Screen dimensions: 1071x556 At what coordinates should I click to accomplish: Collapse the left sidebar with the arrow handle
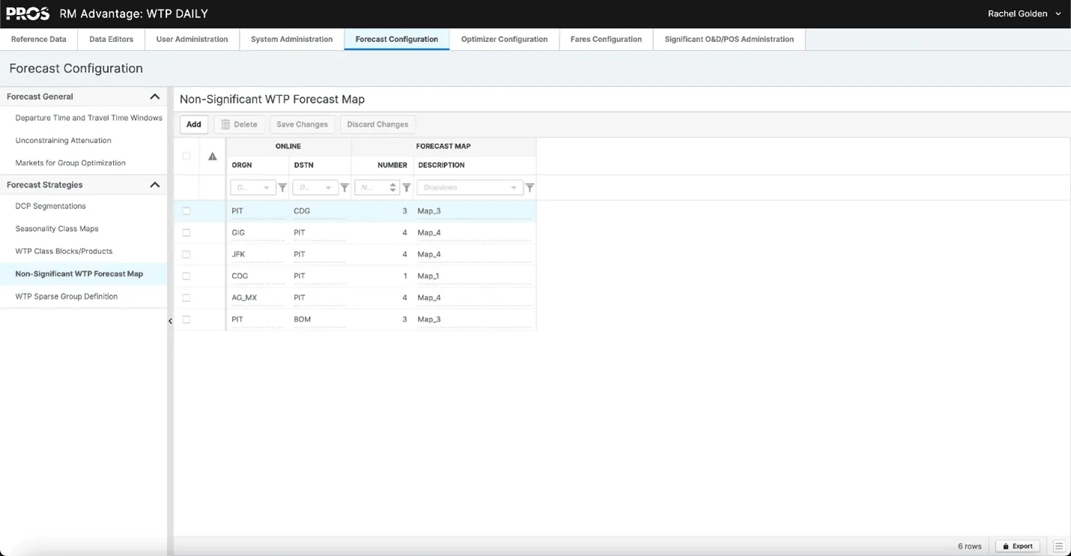pos(170,321)
